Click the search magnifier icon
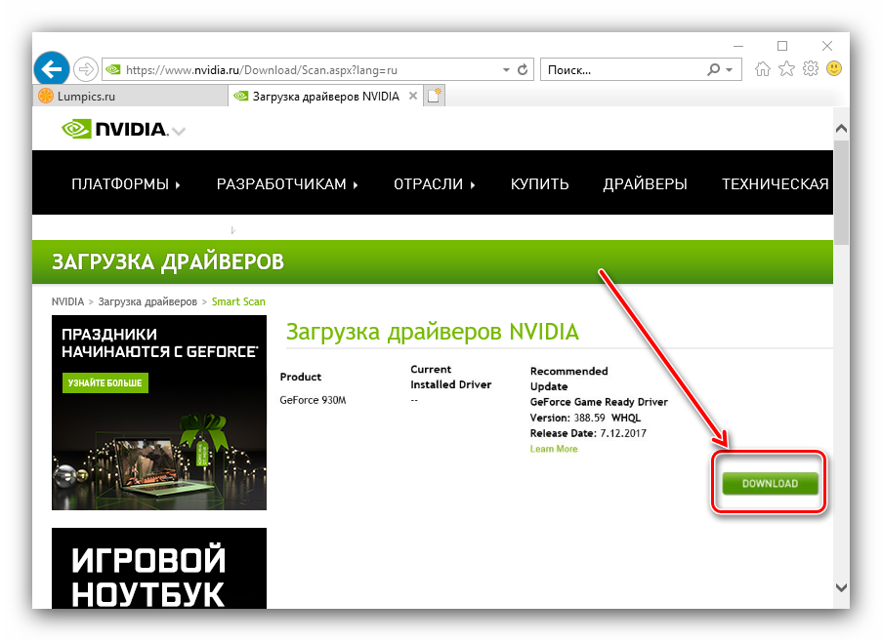Image resolution: width=882 pixels, height=641 pixels. point(714,70)
